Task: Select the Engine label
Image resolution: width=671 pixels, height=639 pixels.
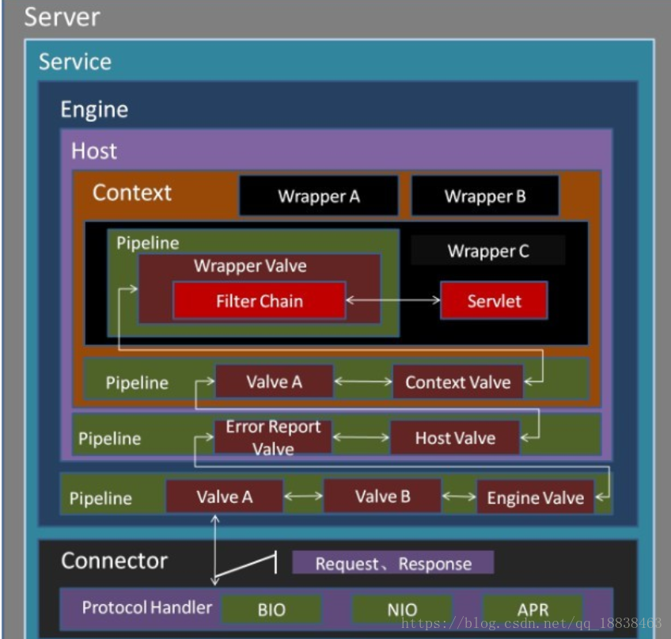Action: point(94,109)
